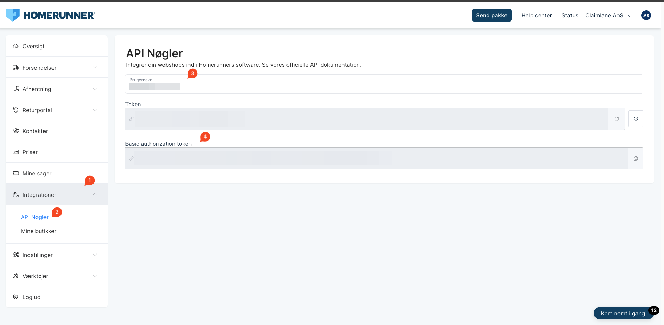Click the Oversigt home icon
This screenshot has width=664, height=325.
pyautogui.click(x=16, y=46)
